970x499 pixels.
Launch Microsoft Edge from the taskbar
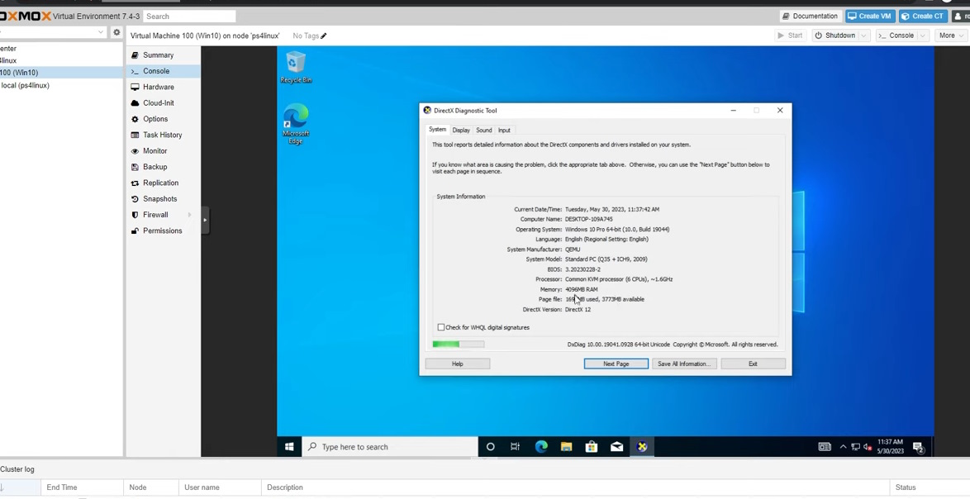click(x=541, y=446)
